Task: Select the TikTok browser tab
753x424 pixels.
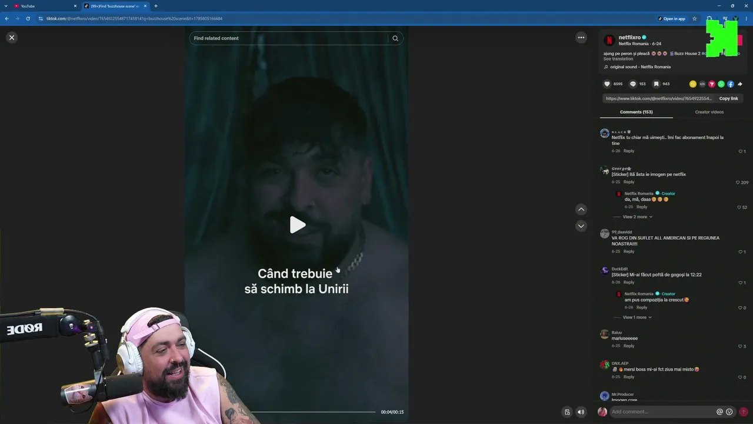Action: click(x=115, y=6)
